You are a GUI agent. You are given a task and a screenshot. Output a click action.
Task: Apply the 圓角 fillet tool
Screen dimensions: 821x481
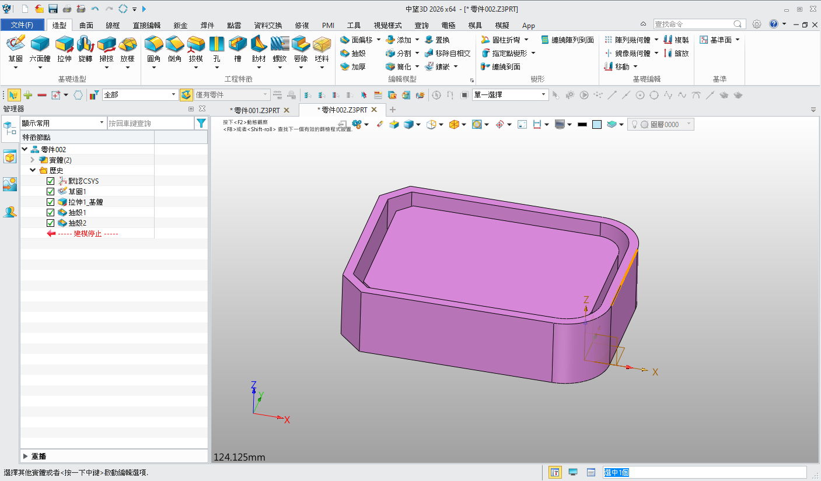click(154, 44)
